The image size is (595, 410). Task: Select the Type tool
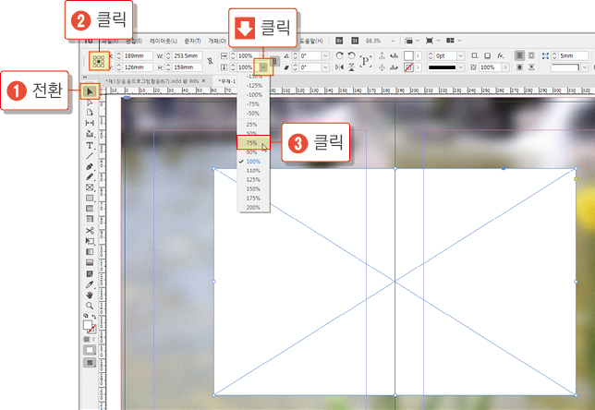90,145
